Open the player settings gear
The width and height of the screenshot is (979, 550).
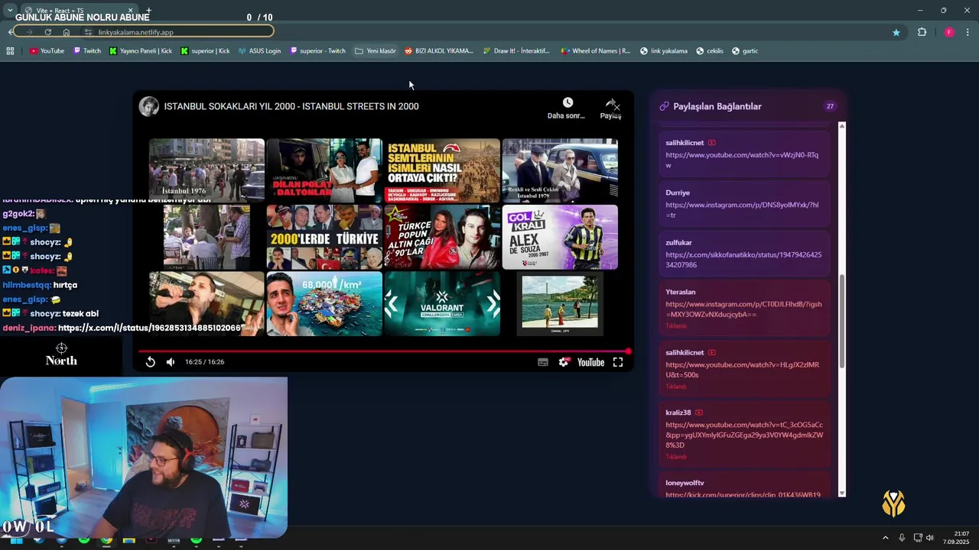pos(564,362)
